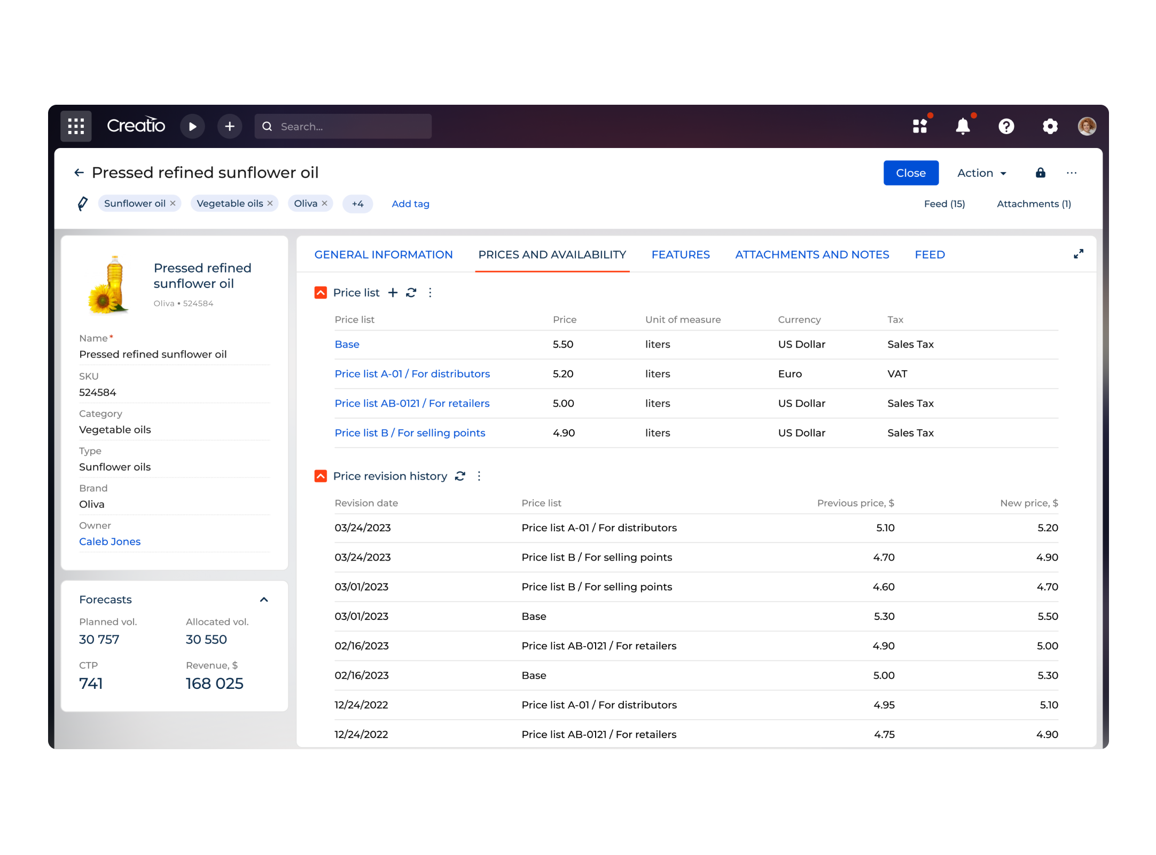
Task: Open the Action dropdown
Action: click(x=981, y=173)
